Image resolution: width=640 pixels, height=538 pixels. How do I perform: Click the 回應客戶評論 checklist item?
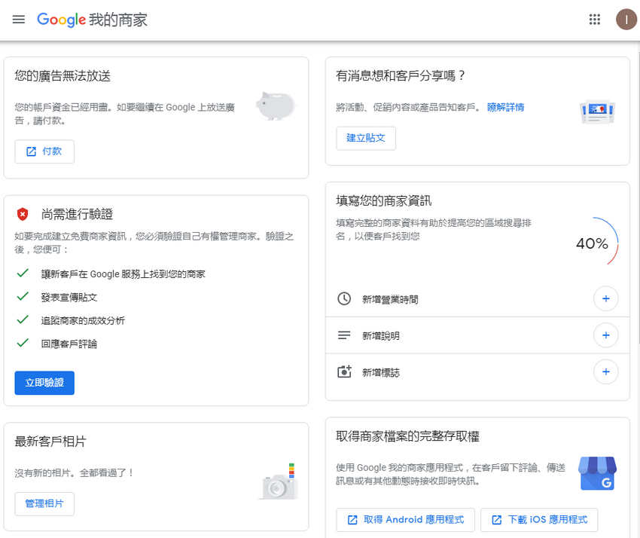point(69,344)
